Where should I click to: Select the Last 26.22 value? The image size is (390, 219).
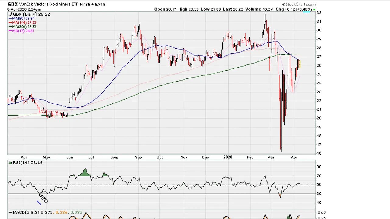pyautogui.click(x=233, y=9)
